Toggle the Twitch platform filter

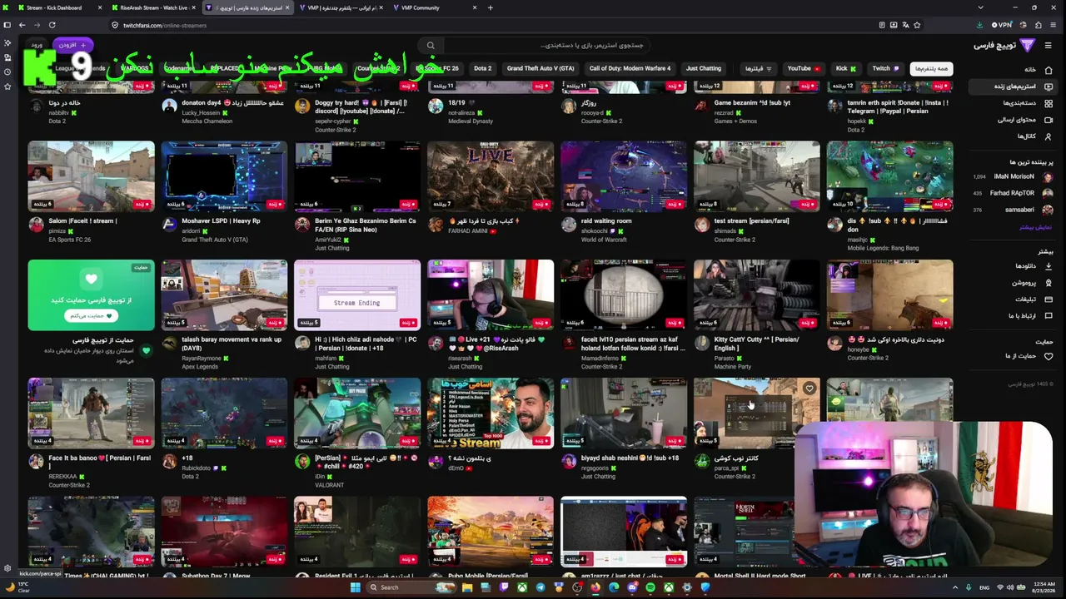pos(885,68)
